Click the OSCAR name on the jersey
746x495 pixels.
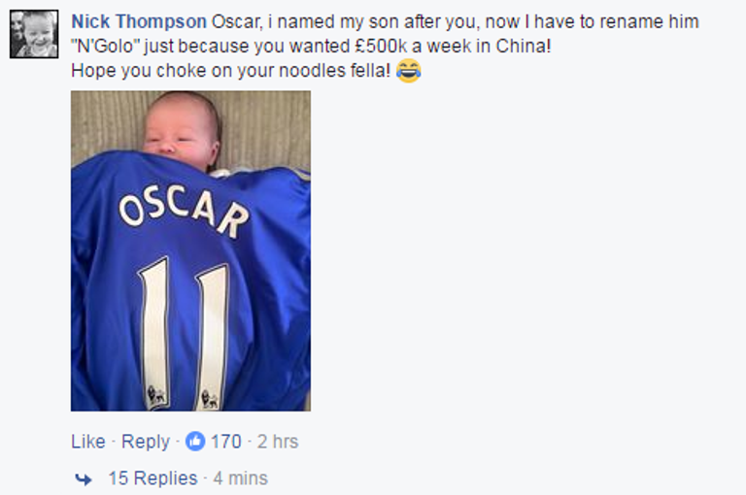coord(182,207)
